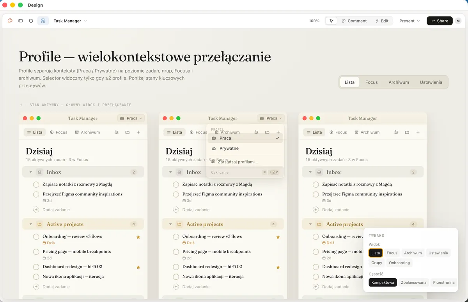Check off Zapisać notatki task in first mockup
This screenshot has width=468, height=302.
36,184
